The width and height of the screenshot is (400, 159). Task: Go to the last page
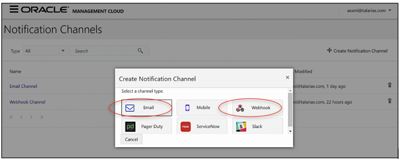(x=41, y=117)
